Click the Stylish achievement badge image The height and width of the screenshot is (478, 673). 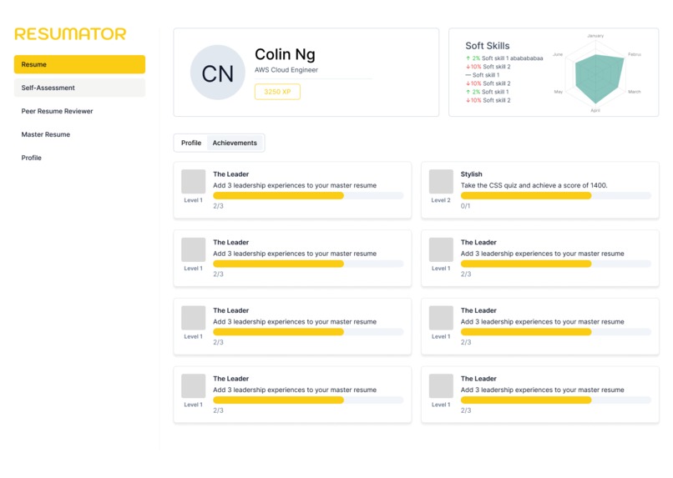click(441, 181)
